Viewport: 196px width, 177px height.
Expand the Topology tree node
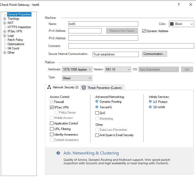coord(5,19)
